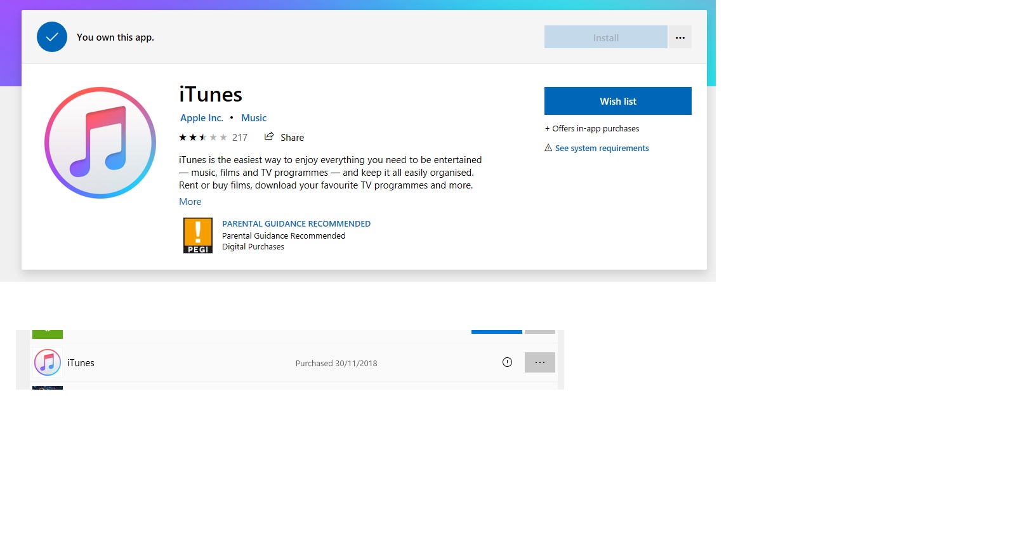
Task: Click the You own this app message
Action: pos(115,37)
